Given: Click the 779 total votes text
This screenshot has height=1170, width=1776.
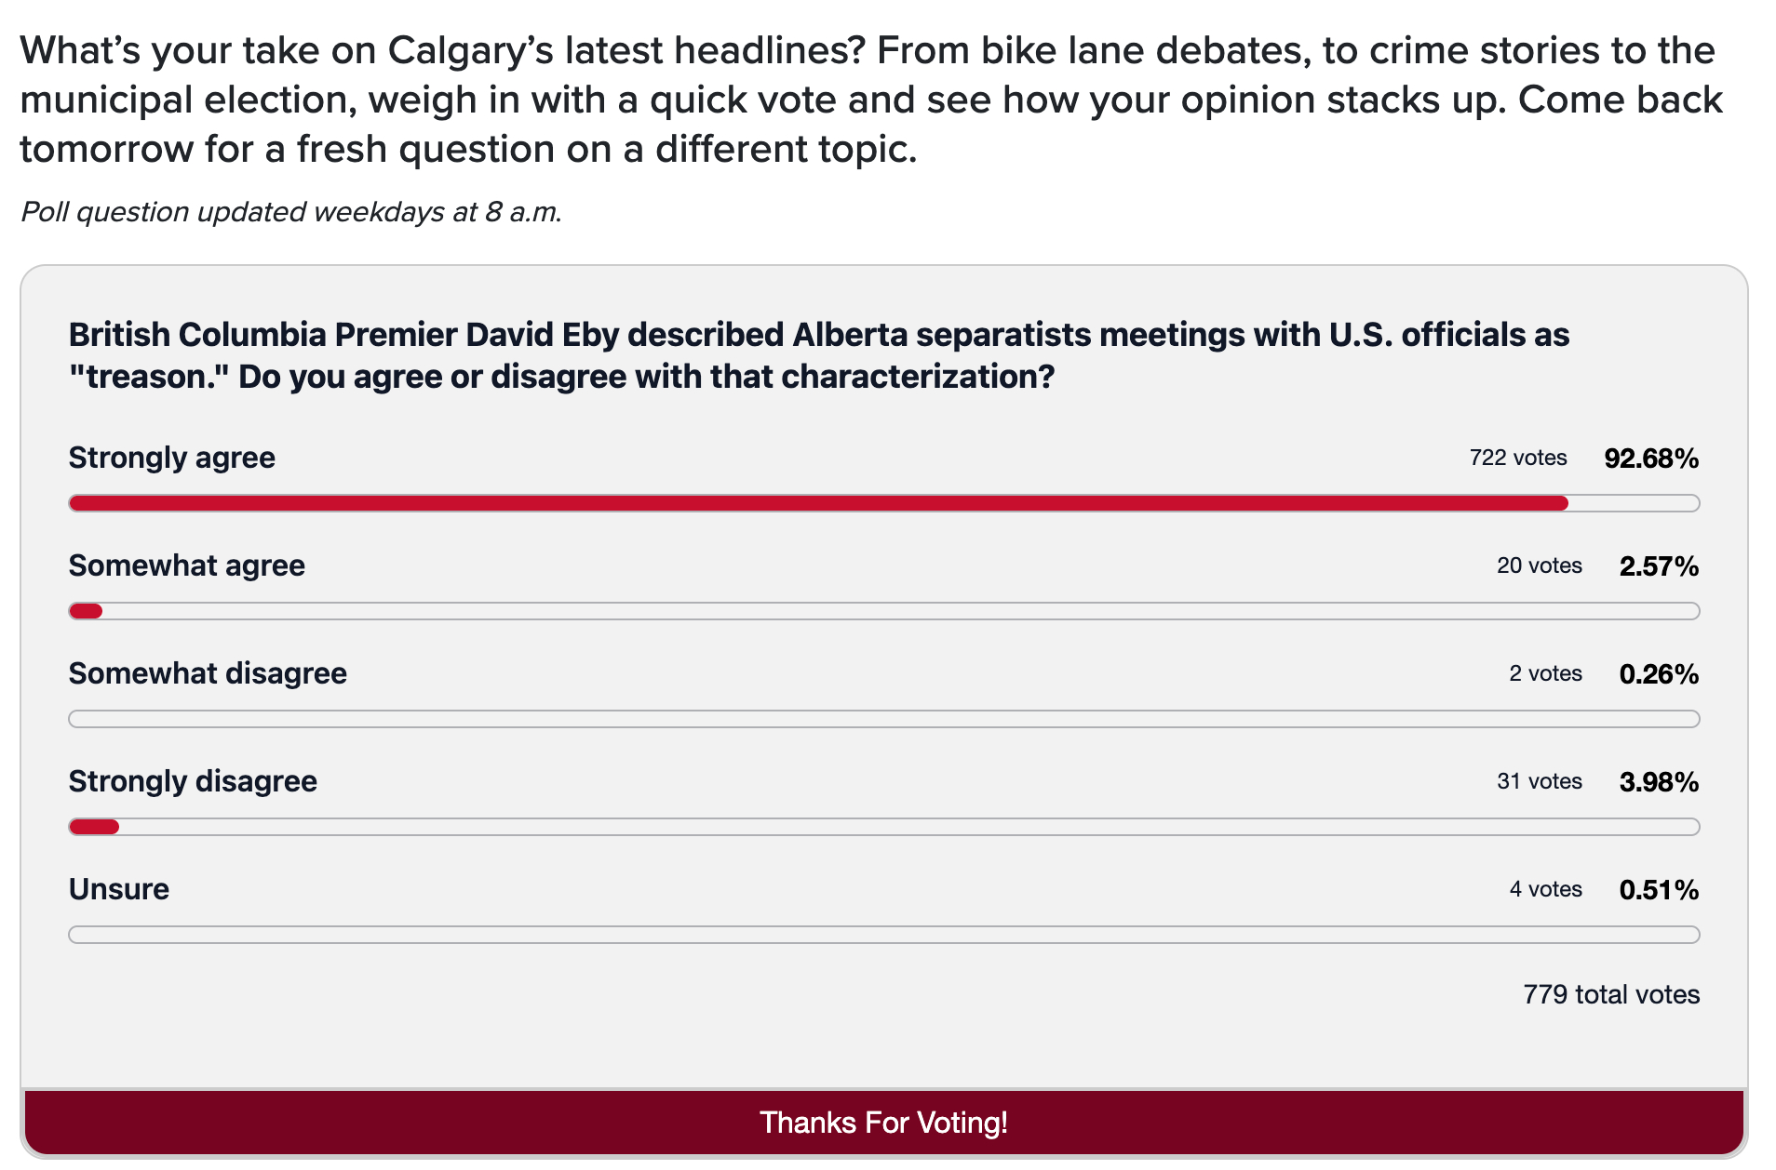Looking at the screenshot, I should (1610, 994).
